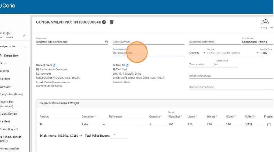Open the 5:30 PM time dropdown

(205, 53)
